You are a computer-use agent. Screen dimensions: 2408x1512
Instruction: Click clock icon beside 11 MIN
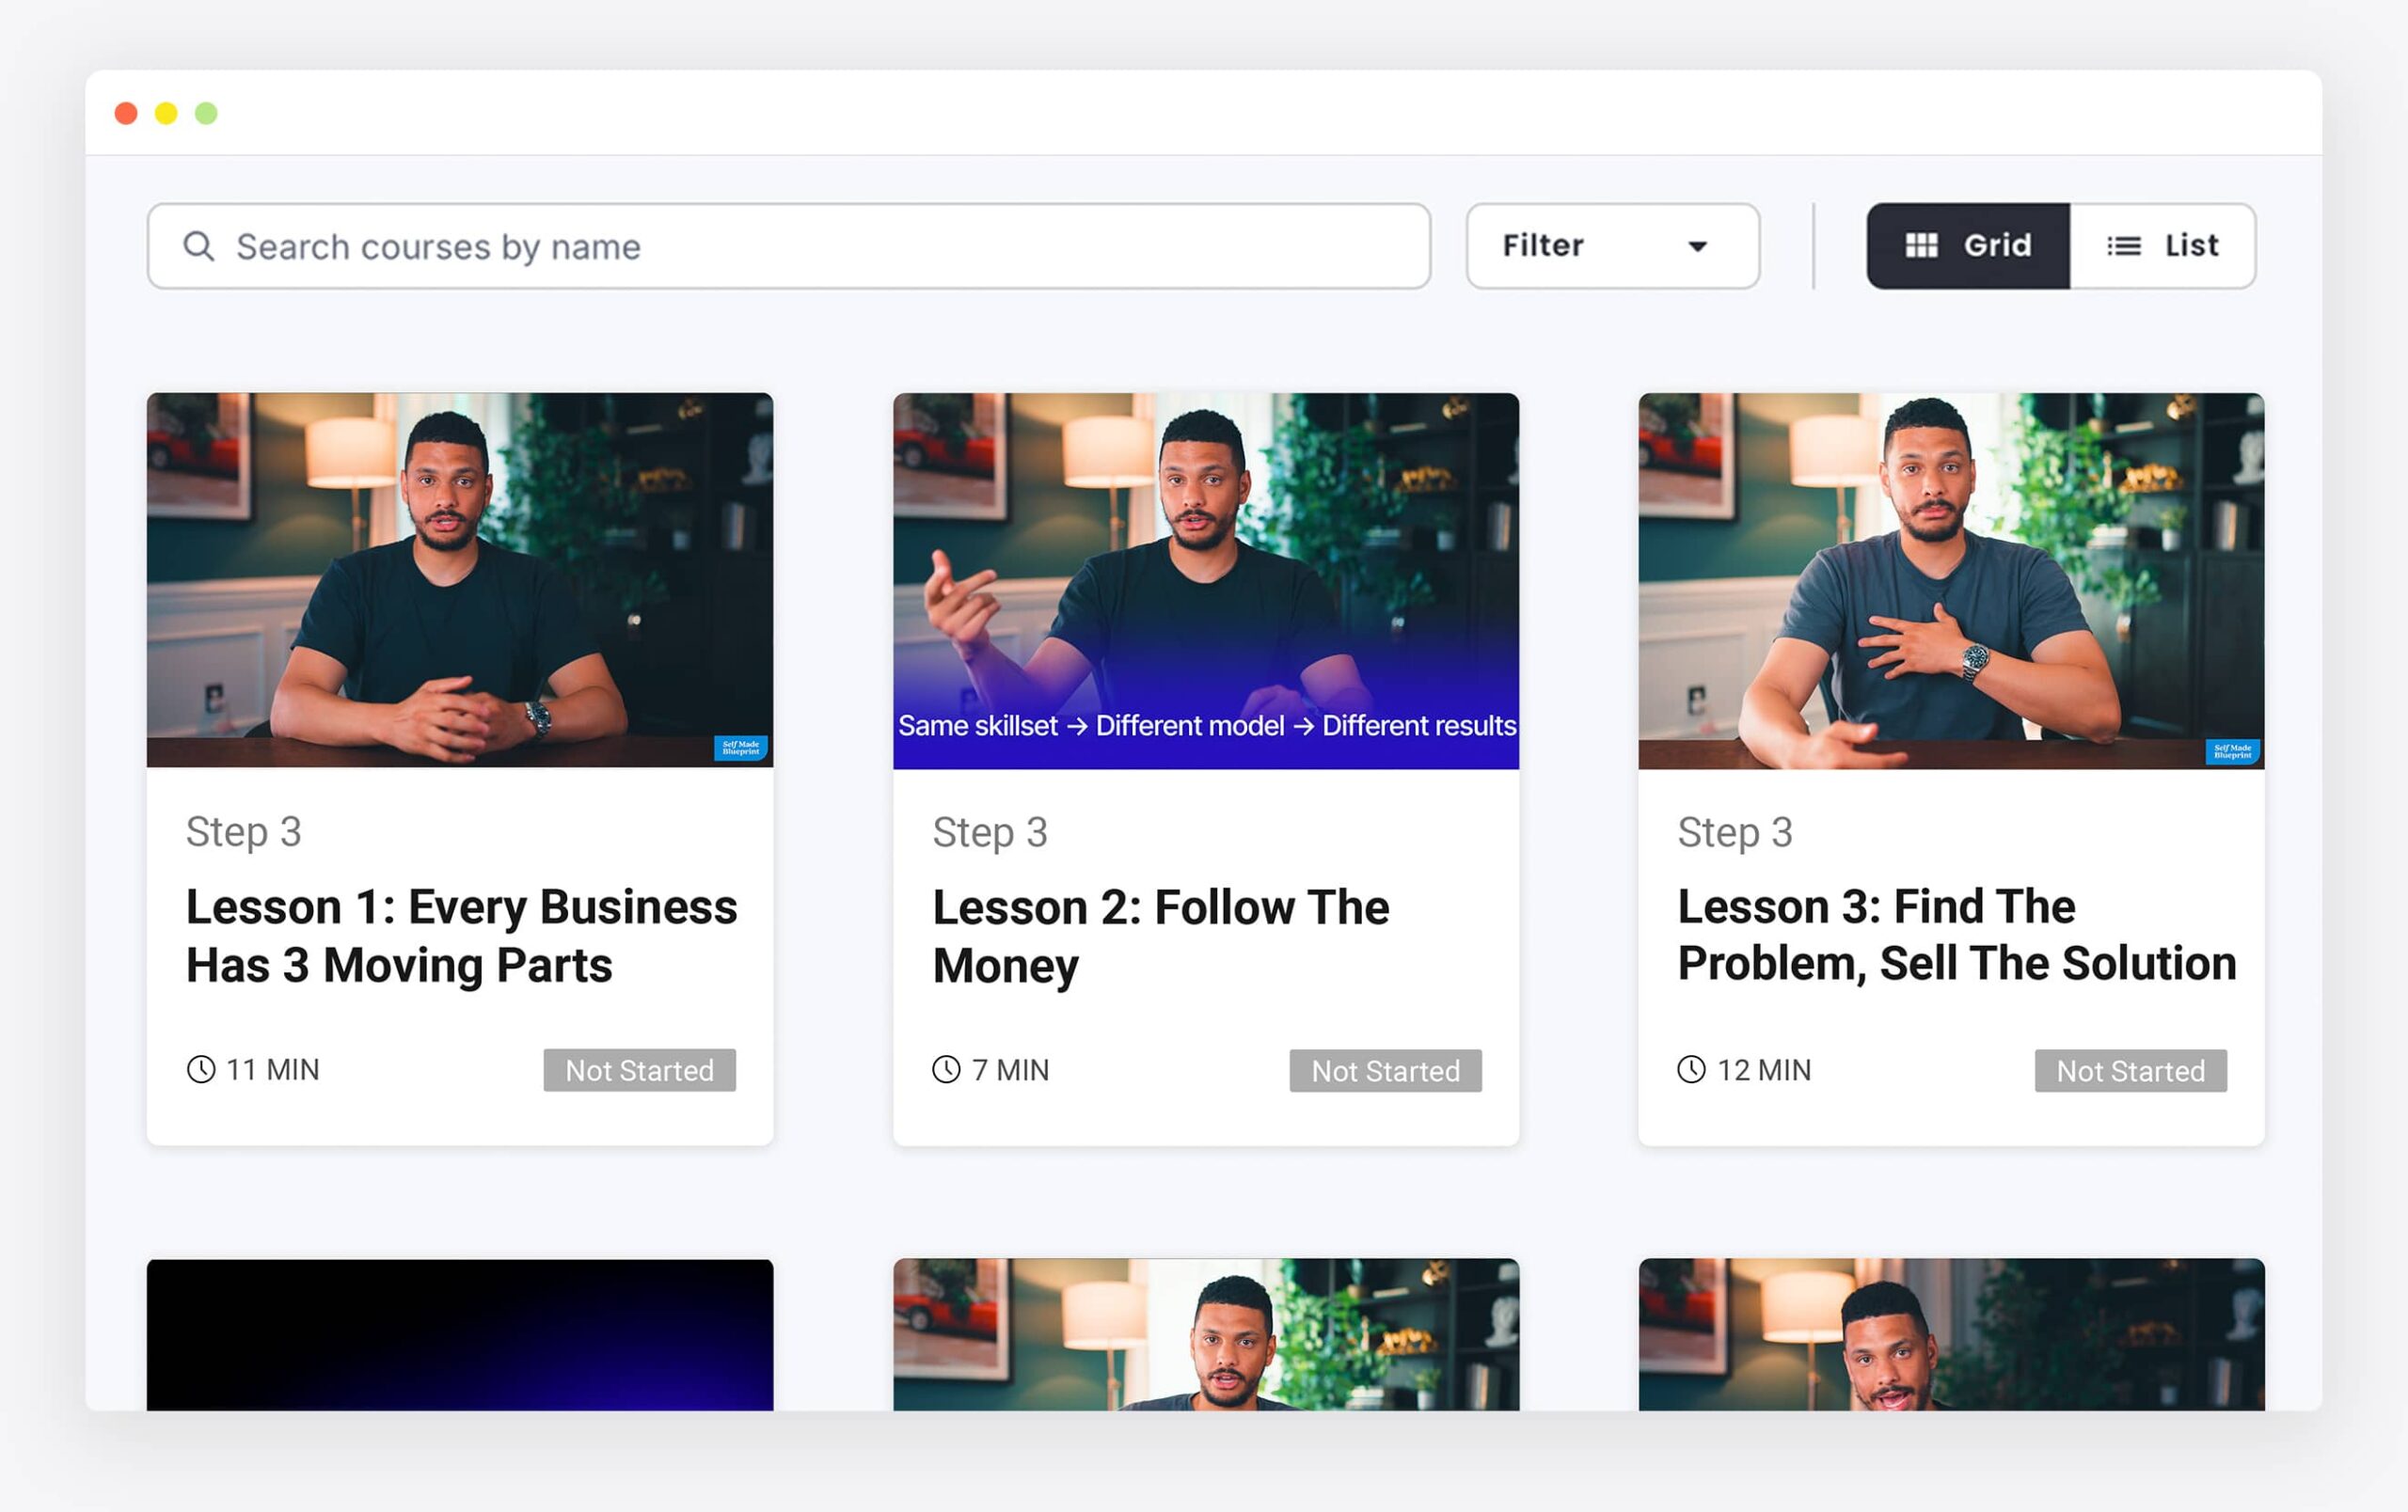[201, 1069]
